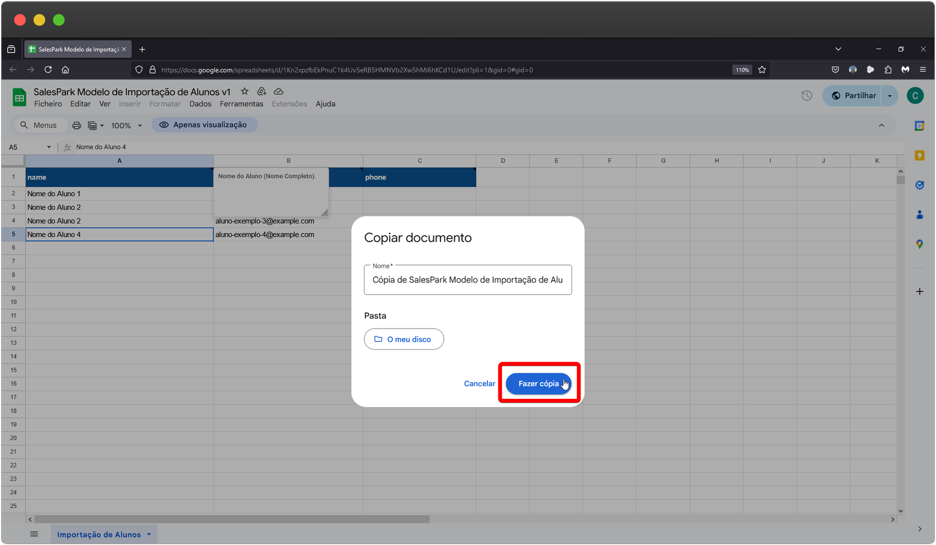Screen dimensions: 936x545
Task: Click the Nome input field
Action: pyautogui.click(x=467, y=280)
